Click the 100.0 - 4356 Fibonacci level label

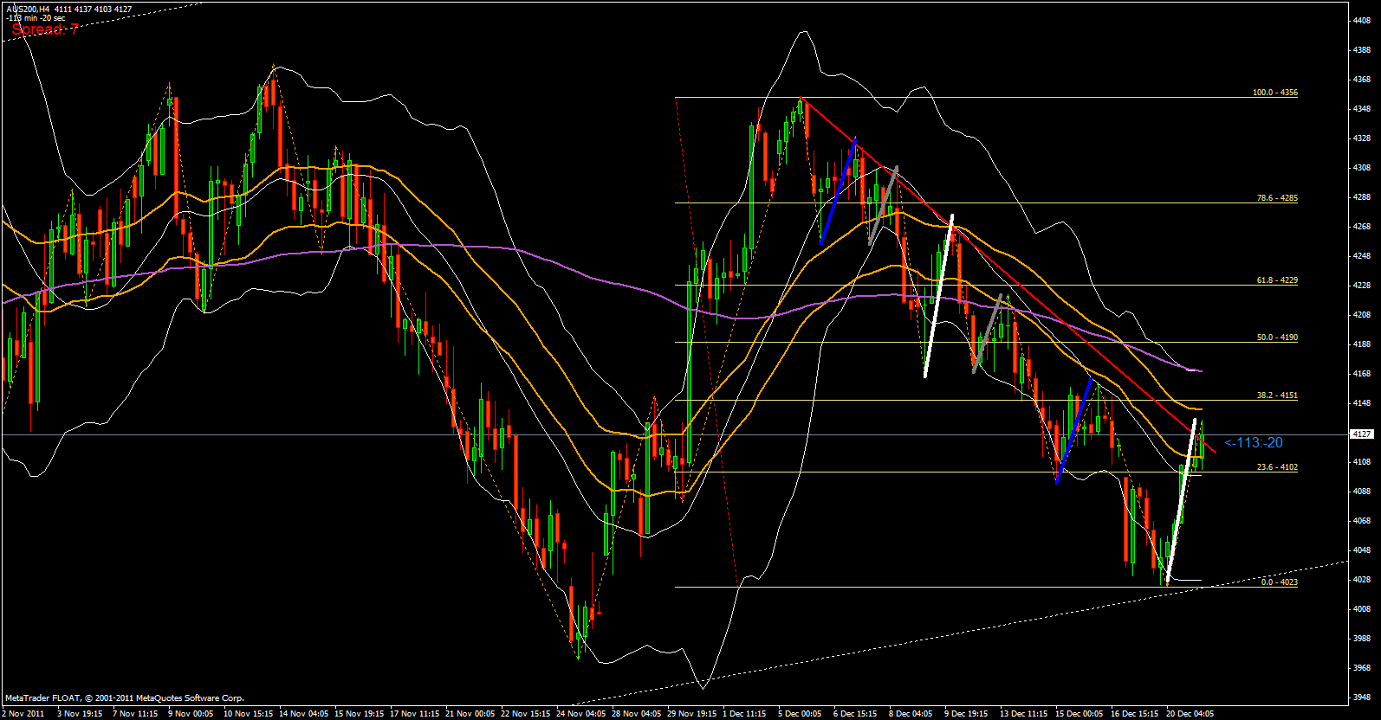[x=1274, y=93]
